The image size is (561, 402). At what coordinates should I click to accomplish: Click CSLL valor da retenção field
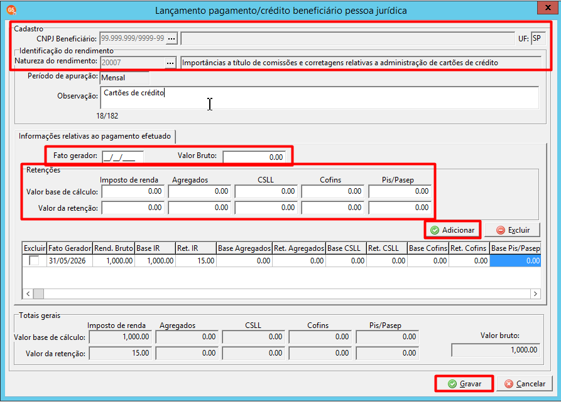pos(266,208)
